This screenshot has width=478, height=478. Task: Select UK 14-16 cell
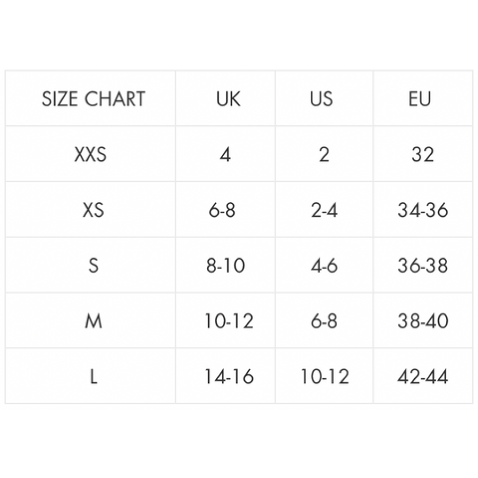pyautogui.click(x=229, y=377)
